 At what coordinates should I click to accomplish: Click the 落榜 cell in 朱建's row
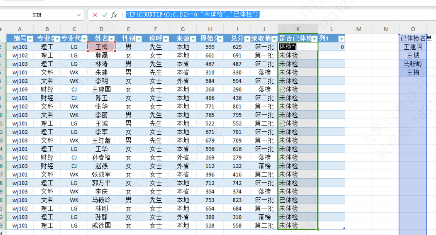pyautogui.click(x=264, y=72)
